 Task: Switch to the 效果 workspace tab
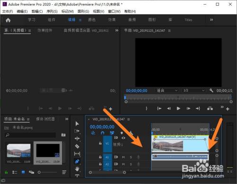click(x=112, y=20)
